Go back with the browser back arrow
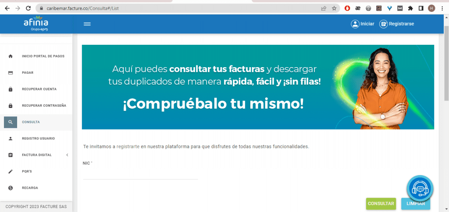Screen dimensions: 449x212 point(7,8)
